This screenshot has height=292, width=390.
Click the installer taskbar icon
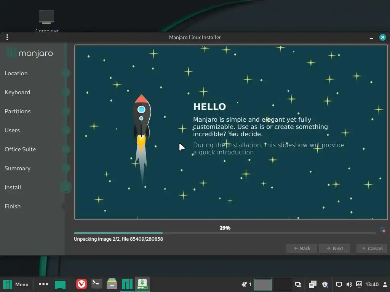click(142, 284)
